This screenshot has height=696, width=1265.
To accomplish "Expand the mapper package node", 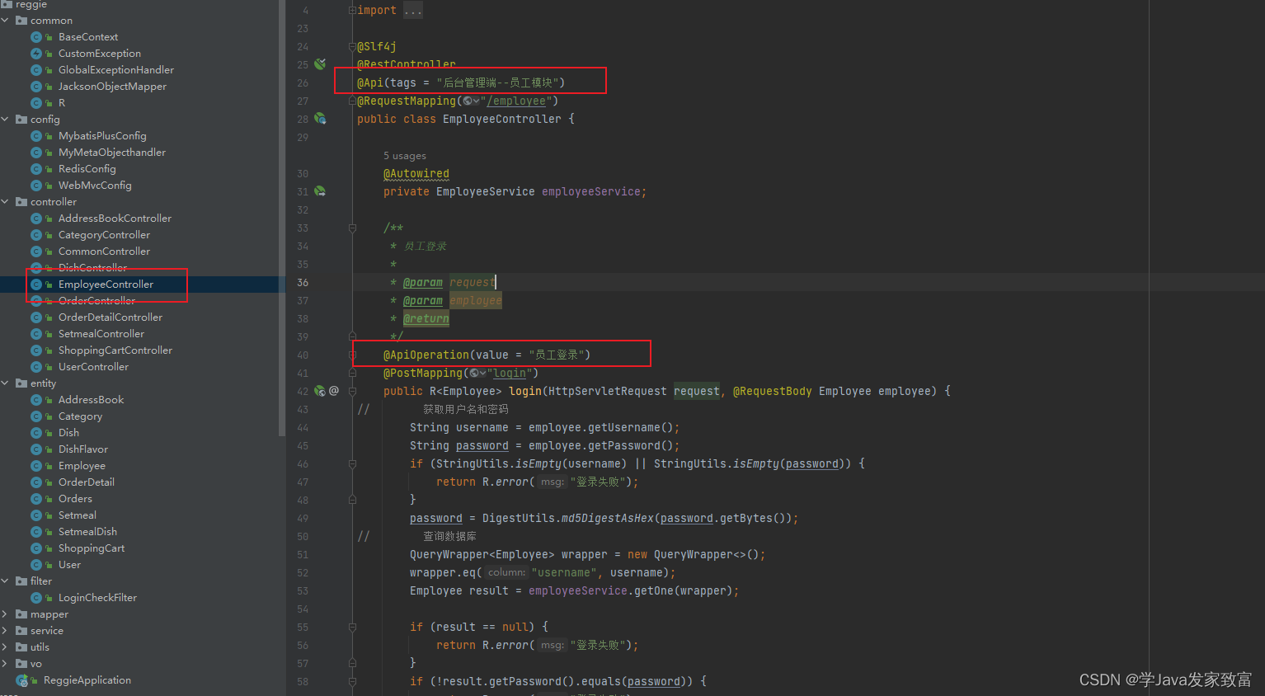I will (5, 614).
